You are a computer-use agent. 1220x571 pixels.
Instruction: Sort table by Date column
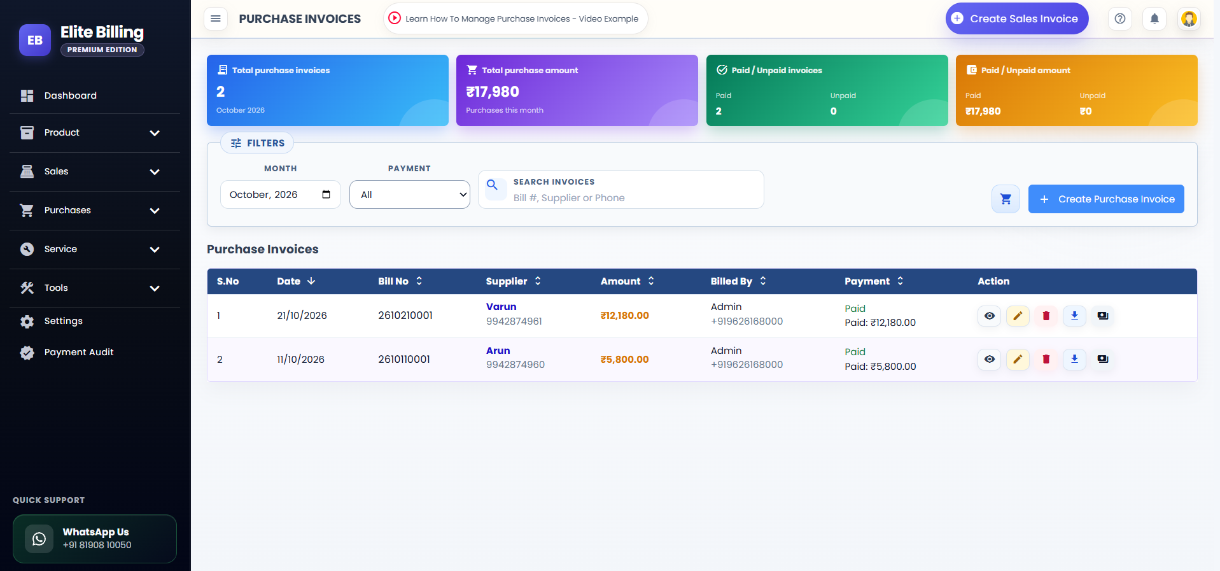point(296,281)
